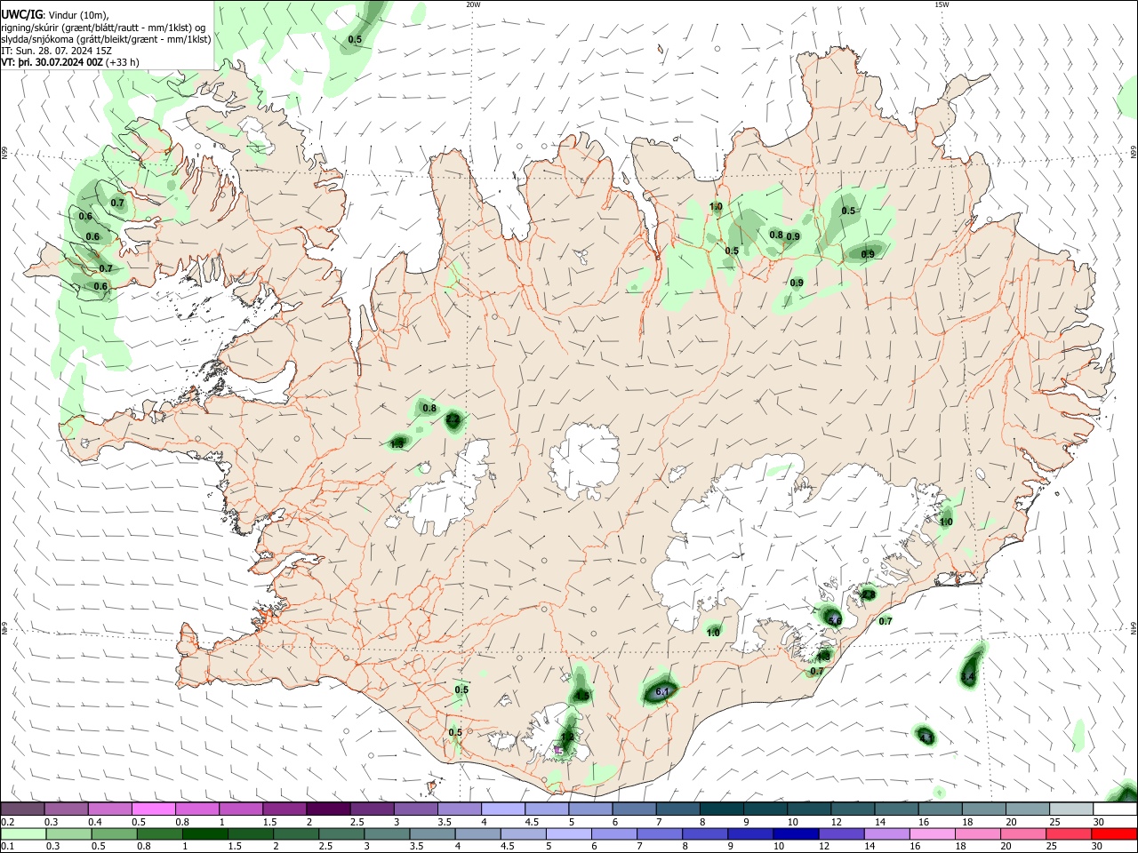Select the palest green bottom-row swatch between 0.1 and 0.3
Image resolution: width=1138 pixels, height=853 pixels.
tap(22, 833)
